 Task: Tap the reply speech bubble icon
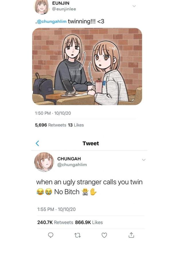[51, 235]
